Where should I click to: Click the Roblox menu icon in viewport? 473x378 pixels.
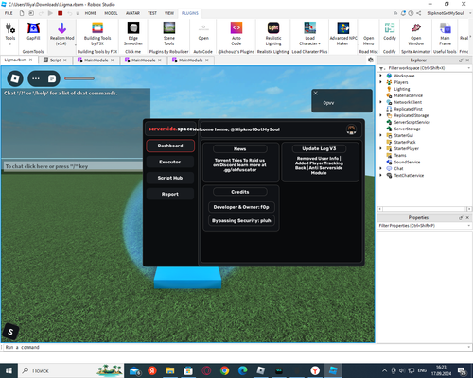click(x=15, y=78)
